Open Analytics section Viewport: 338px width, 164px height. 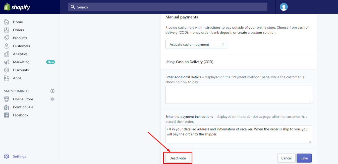(x=20, y=54)
